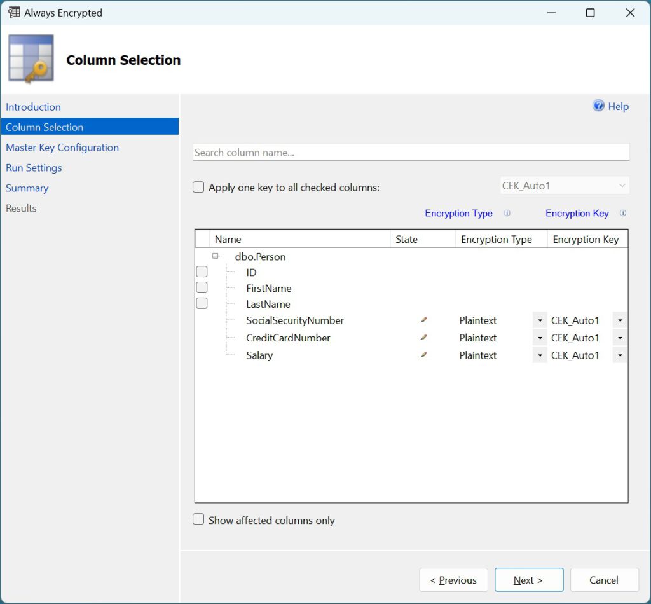Click the pencil state icon for CreditCardNumber
651x604 pixels.
[423, 338]
